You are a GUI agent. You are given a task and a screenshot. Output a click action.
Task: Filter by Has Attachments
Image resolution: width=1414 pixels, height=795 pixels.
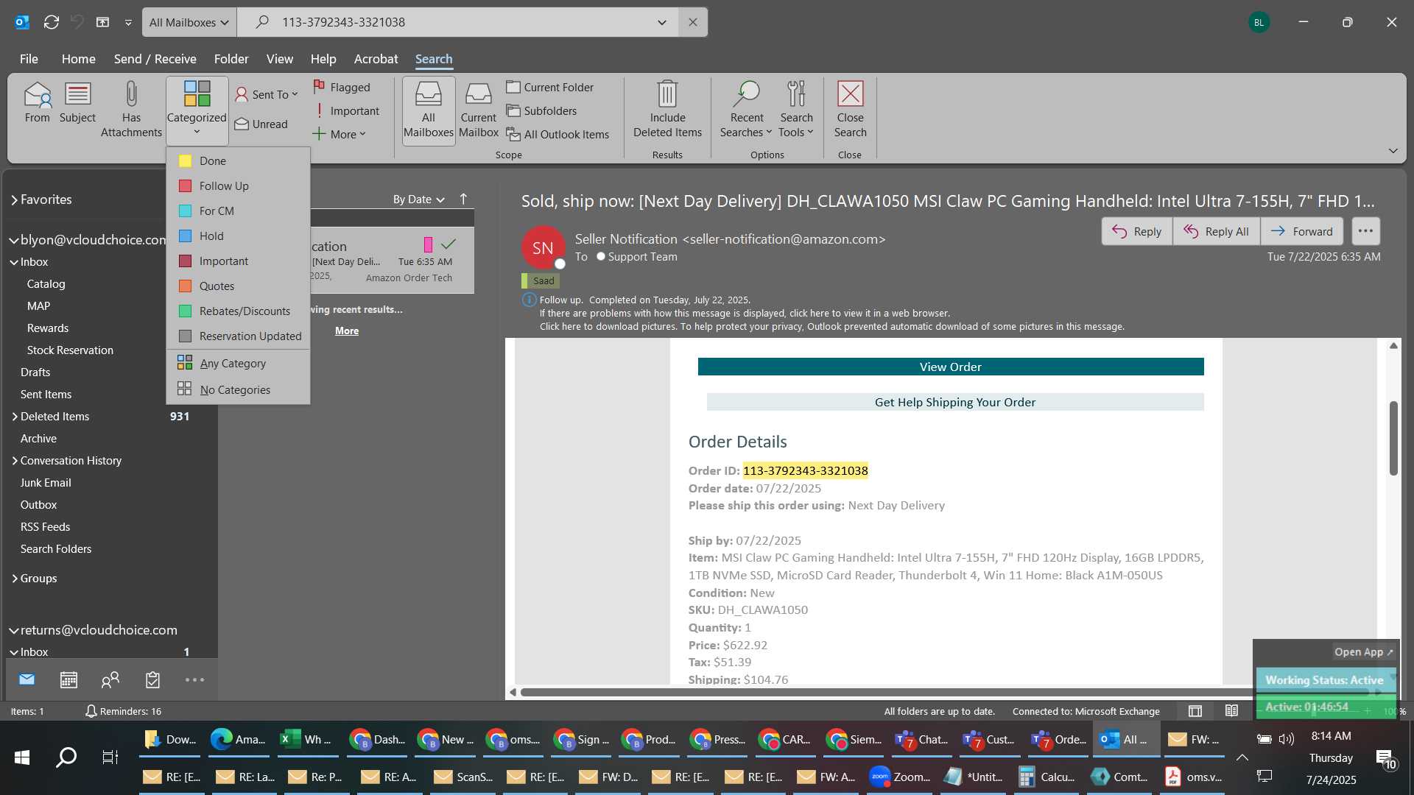(131, 110)
